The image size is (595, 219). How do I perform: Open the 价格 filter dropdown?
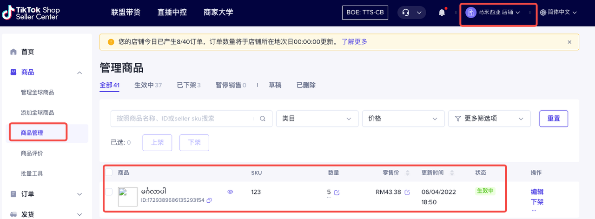pyautogui.click(x=403, y=119)
